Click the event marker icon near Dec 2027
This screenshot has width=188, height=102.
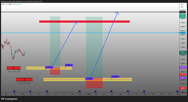(177, 91)
